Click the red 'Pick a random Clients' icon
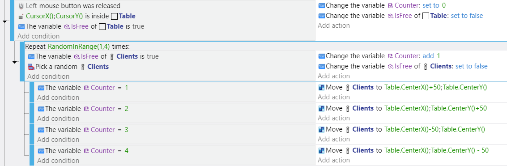 [x=31, y=67]
